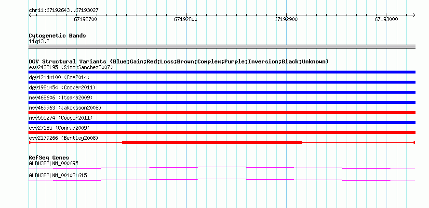Viewport: 429px width, 208px height.
Task: Open variant esv2422195 (SimonSanchez2007) label
Action: pyautogui.click(x=71, y=67)
